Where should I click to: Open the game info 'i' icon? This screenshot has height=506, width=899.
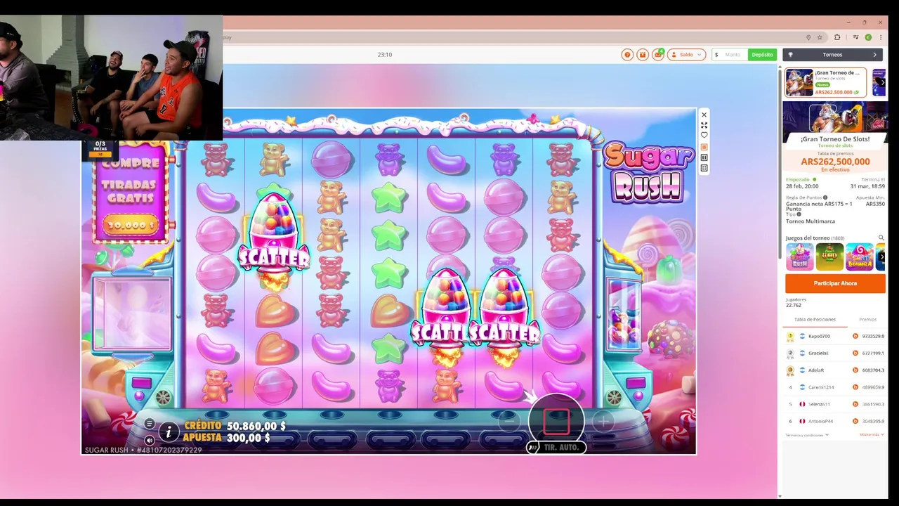coord(169,432)
